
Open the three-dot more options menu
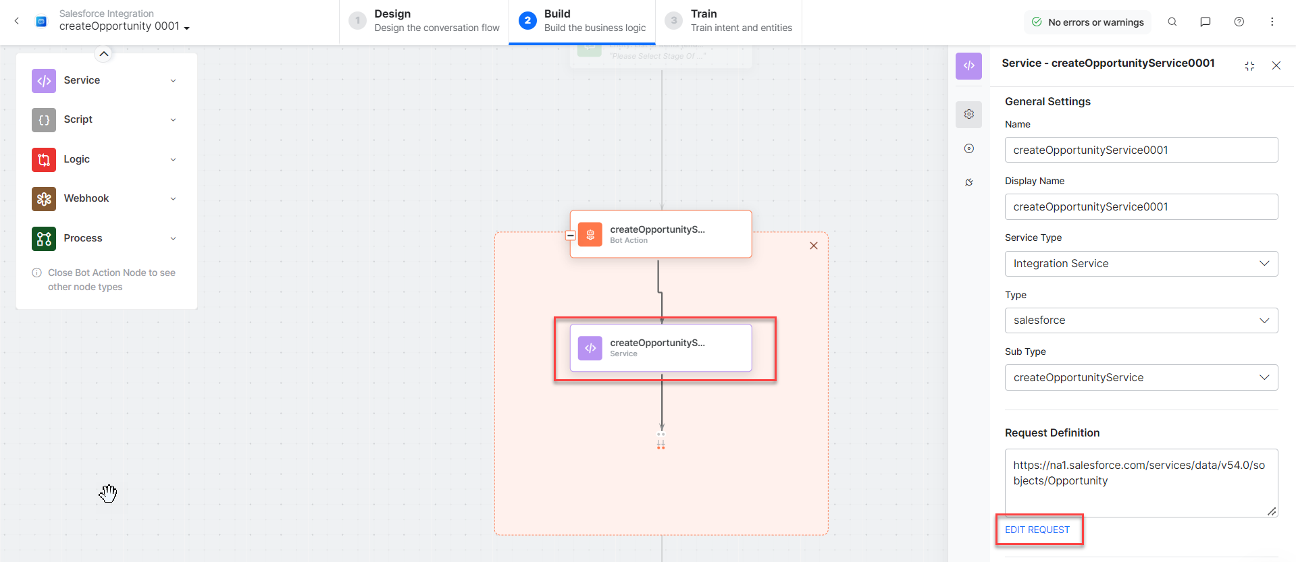(1272, 22)
